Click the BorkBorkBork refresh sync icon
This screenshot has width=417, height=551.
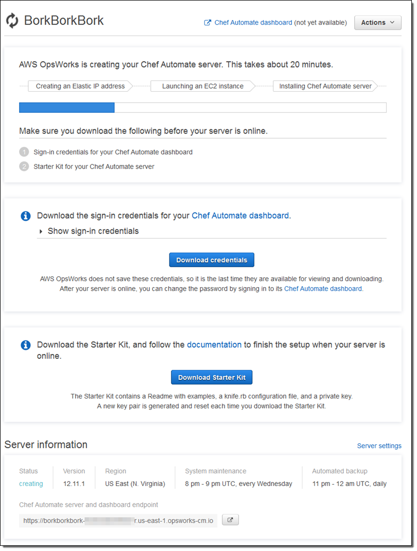(12, 21)
